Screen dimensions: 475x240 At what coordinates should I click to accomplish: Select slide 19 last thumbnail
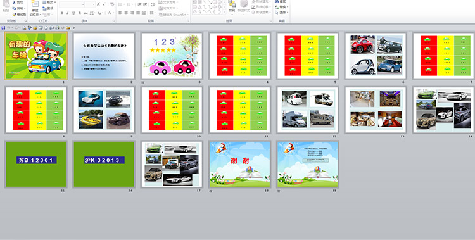(x=308, y=164)
